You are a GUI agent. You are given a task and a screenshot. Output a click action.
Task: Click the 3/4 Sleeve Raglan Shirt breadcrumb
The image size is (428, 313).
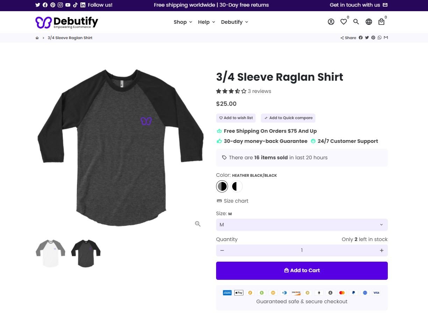(70, 38)
